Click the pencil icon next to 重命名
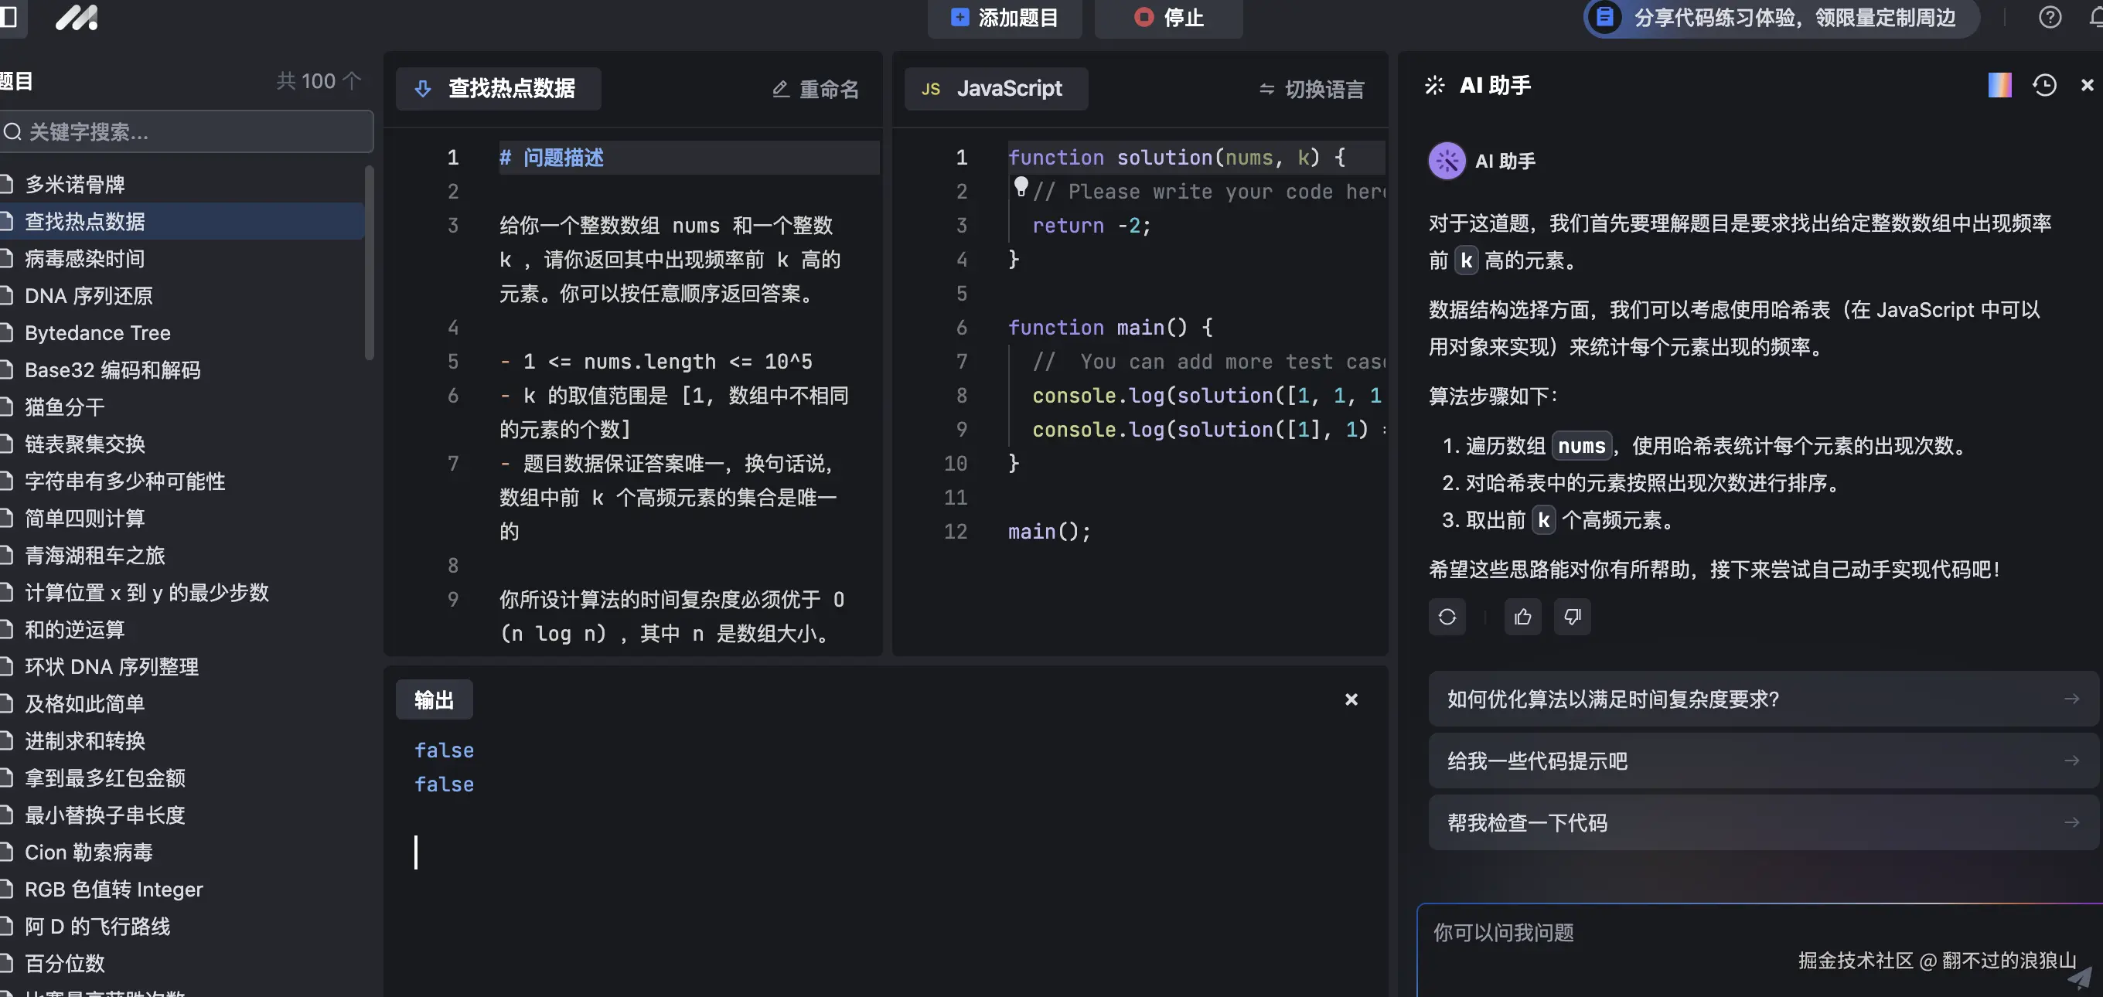2103x997 pixels. (x=780, y=89)
